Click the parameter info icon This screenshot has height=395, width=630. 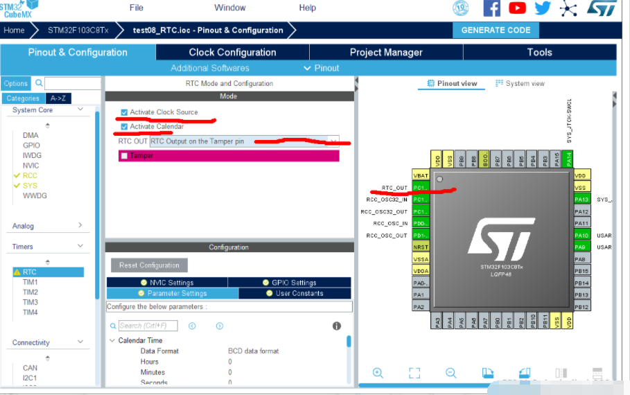point(337,326)
